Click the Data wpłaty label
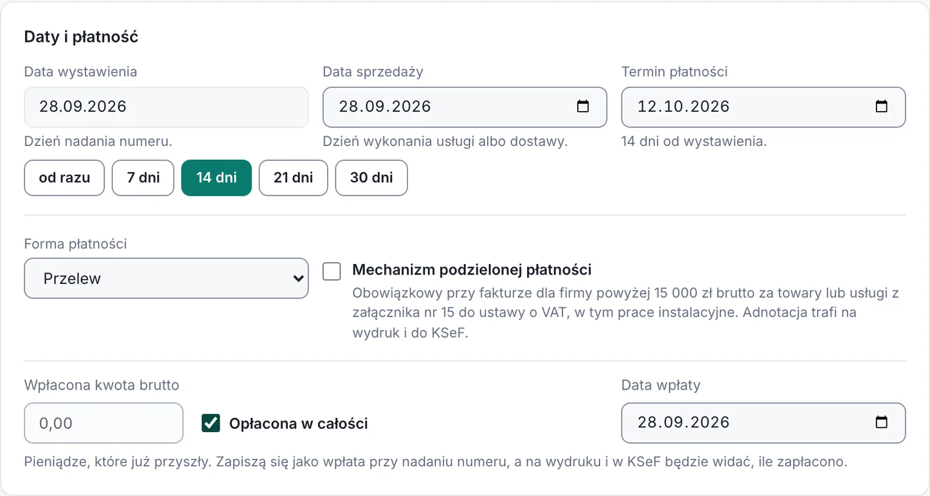This screenshot has width=930, height=496. point(661,385)
